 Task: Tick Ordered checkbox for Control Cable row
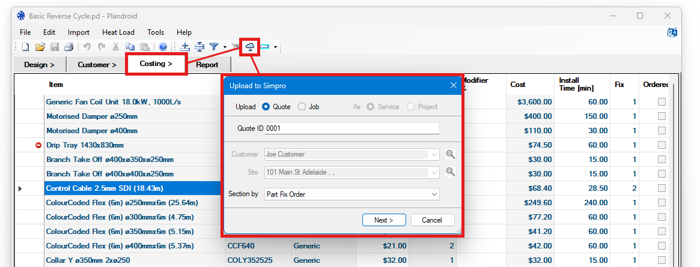[x=662, y=188]
